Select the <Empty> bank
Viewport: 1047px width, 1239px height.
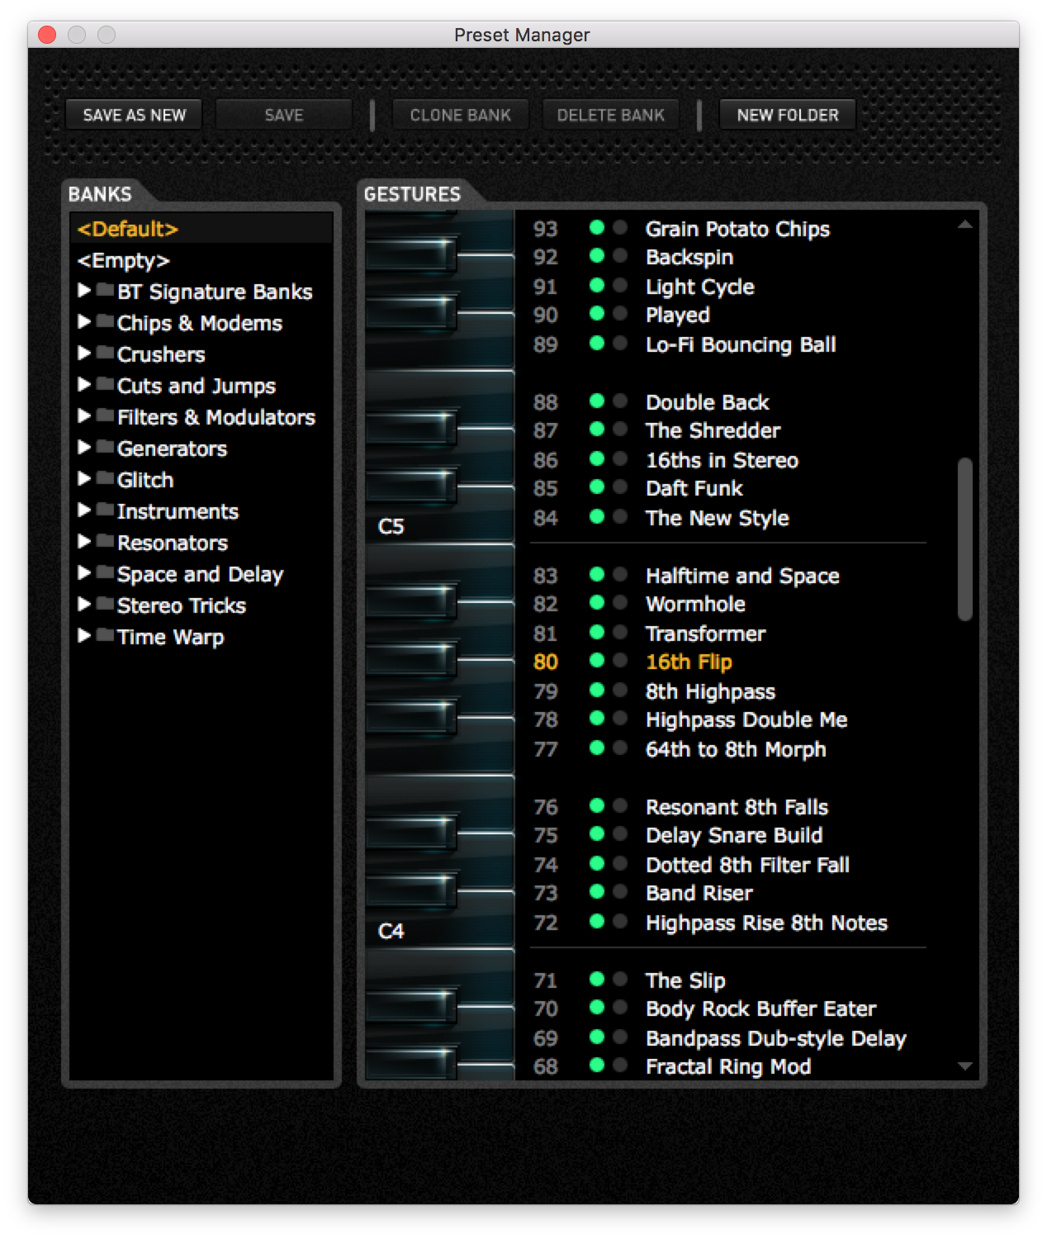pyautogui.click(x=201, y=260)
